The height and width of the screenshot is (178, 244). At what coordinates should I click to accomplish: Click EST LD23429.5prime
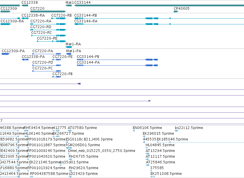(x=83, y=174)
